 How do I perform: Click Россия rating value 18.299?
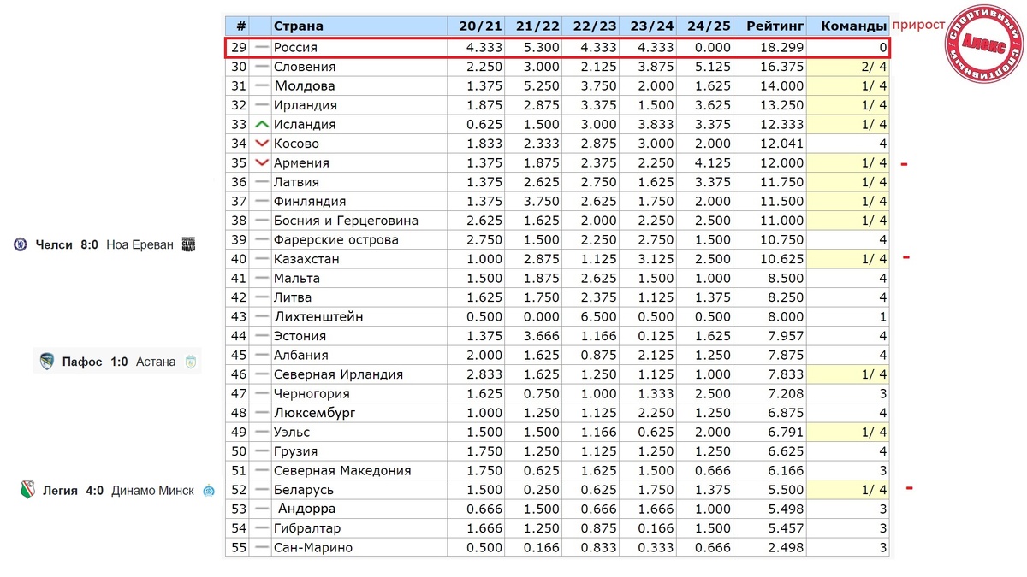[x=783, y=48]
